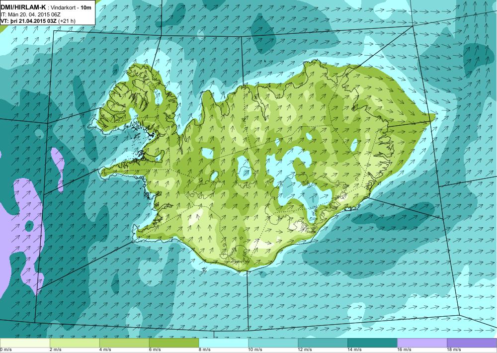Click the 12–14 m/s teal legend swatch

323,343
